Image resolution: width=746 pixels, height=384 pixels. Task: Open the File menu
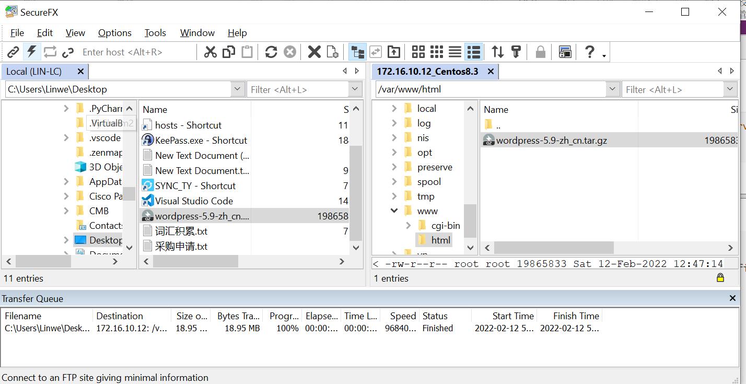coord(17,32)
